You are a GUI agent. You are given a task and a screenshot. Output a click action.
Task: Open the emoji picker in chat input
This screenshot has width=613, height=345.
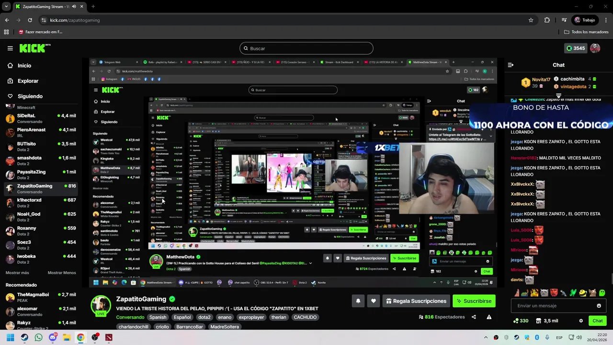(599, 306)
